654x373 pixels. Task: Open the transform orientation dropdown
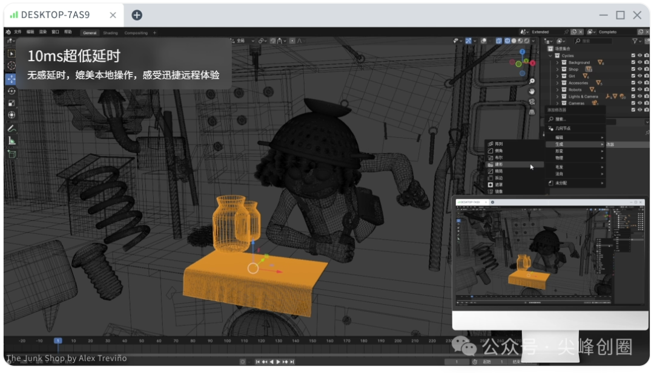click(x=243, y=41)
